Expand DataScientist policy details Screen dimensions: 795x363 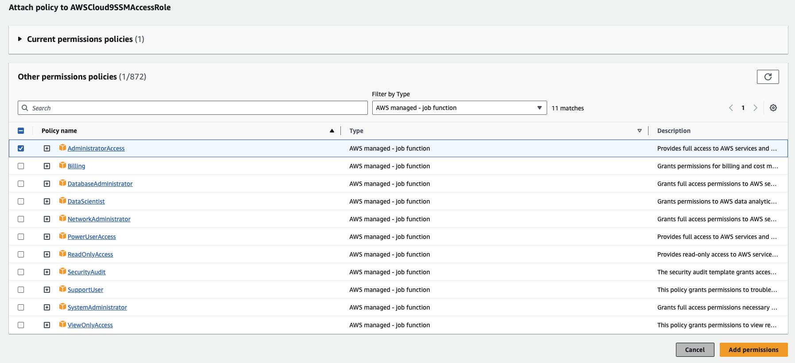coord(47,201)
